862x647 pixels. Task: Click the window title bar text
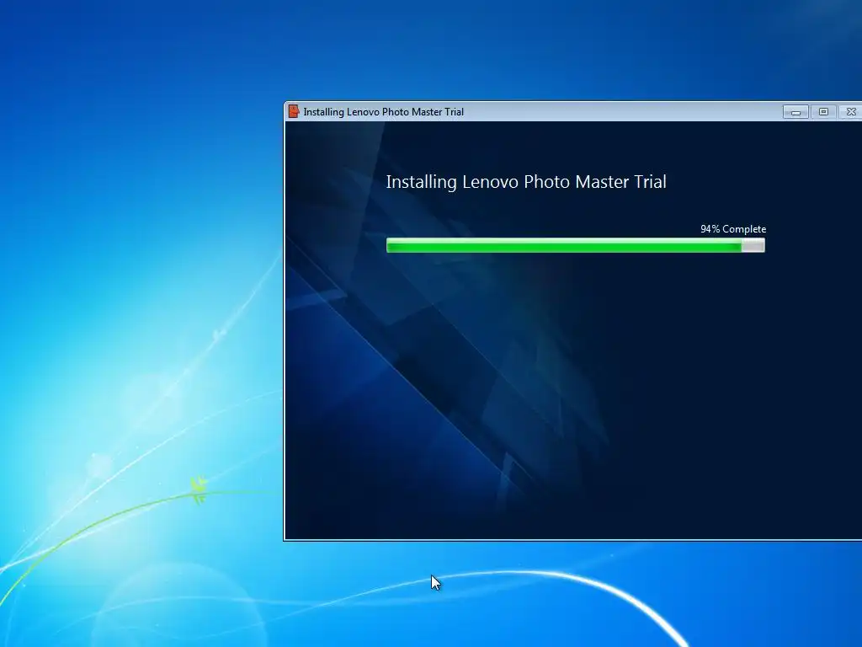[384, 112]
